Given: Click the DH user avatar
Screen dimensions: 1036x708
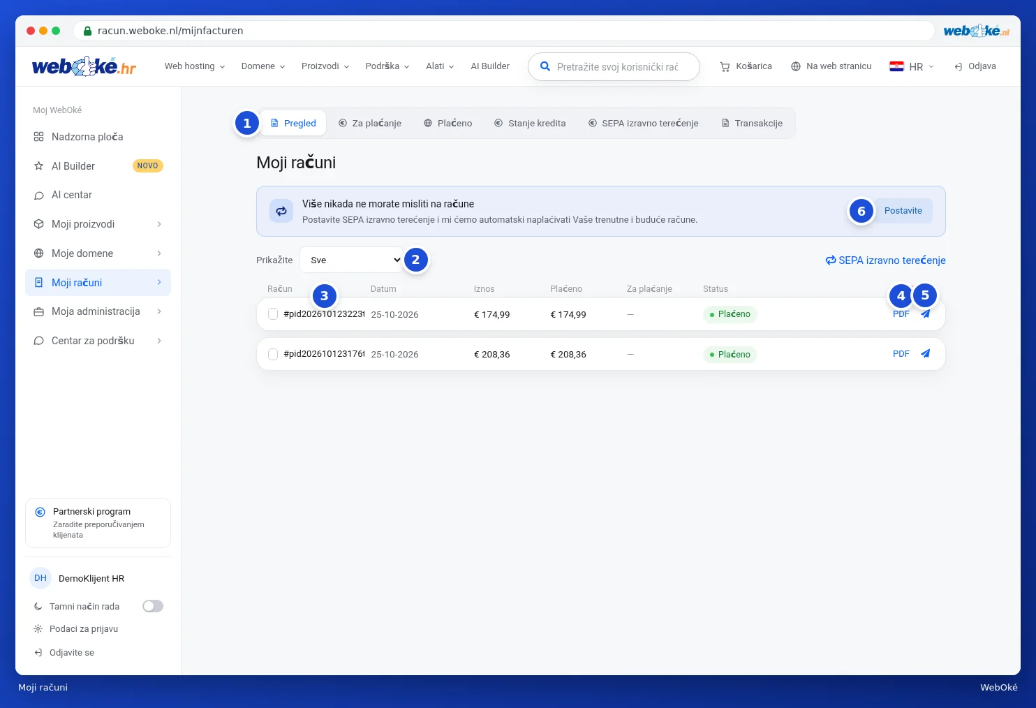Looking at the screenshot, I should tap(40, 578).
